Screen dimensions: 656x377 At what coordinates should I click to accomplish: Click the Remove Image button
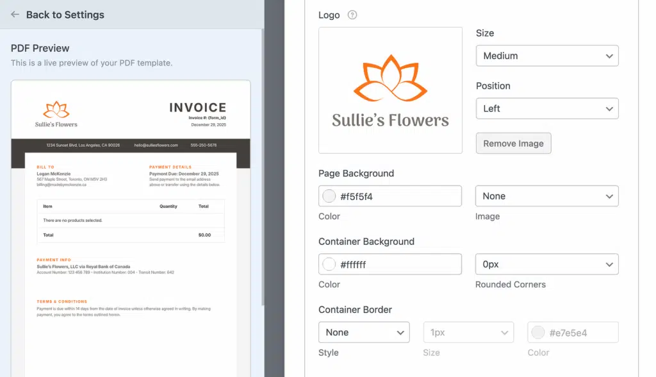point(513,143)
